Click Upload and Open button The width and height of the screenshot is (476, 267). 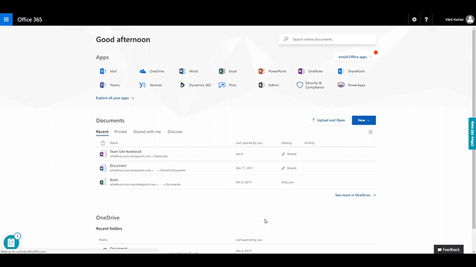tap(328, 120)
